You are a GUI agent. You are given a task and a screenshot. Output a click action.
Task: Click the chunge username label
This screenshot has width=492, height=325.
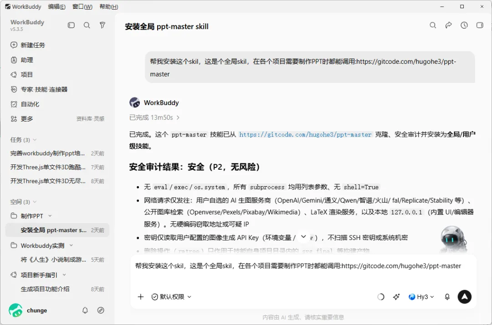click(37, 310)
